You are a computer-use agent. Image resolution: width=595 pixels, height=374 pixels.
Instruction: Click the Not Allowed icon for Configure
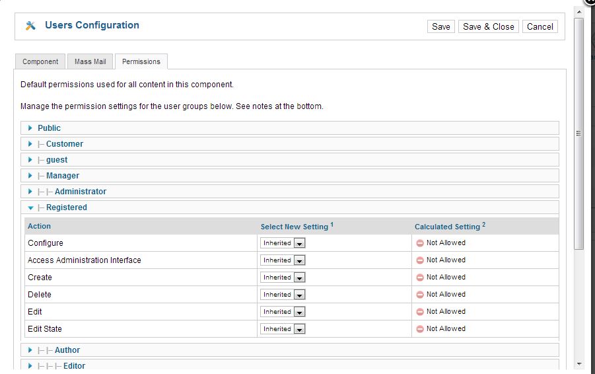pos(420,243)
